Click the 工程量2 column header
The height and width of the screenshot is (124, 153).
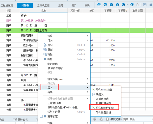click(x=122, y=11)
